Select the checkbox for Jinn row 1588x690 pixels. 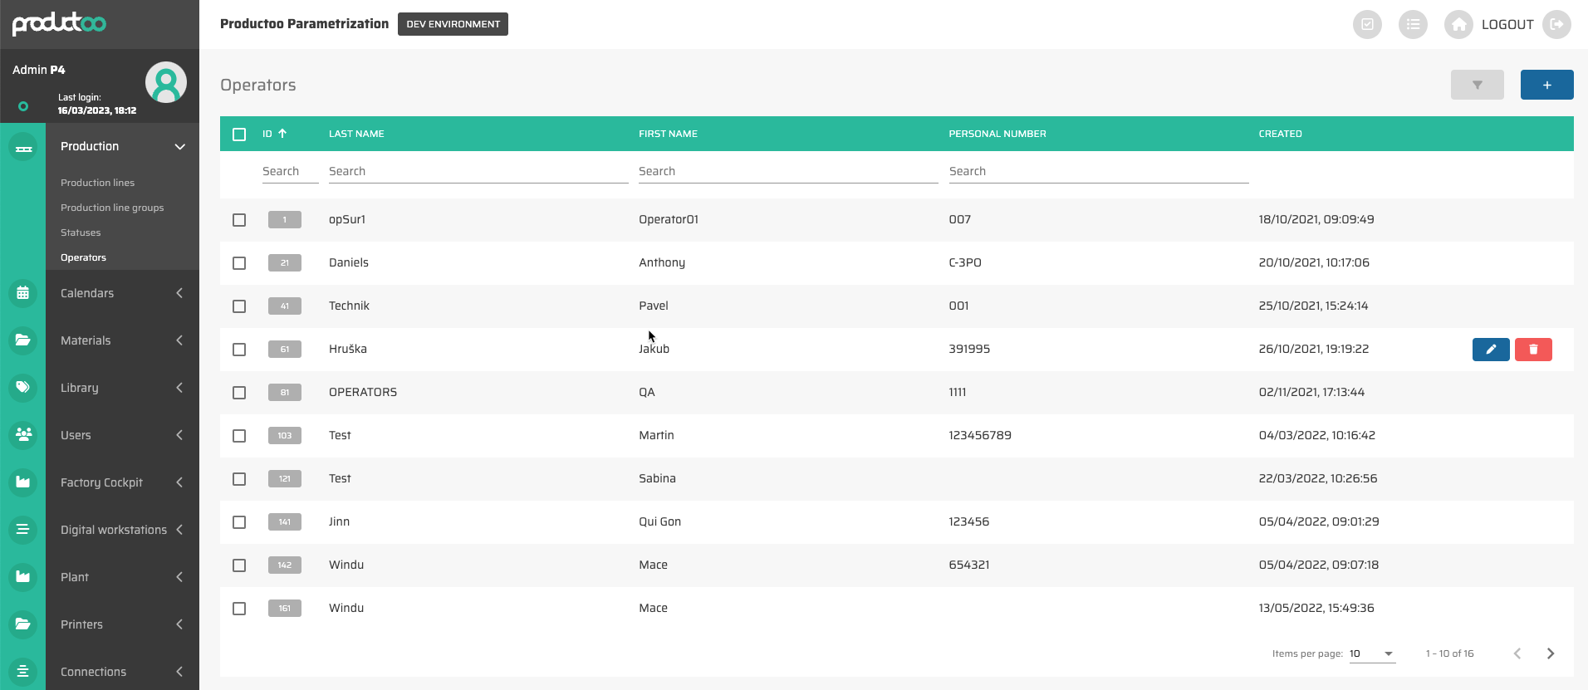tap(239, 522)
